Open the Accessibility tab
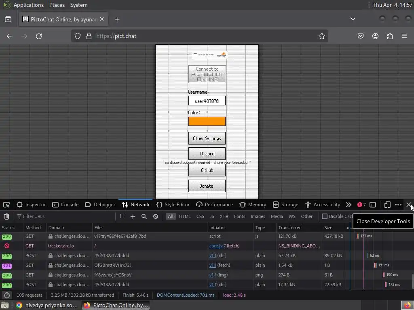This screenshot has height=310, width=414. (323, 205)
